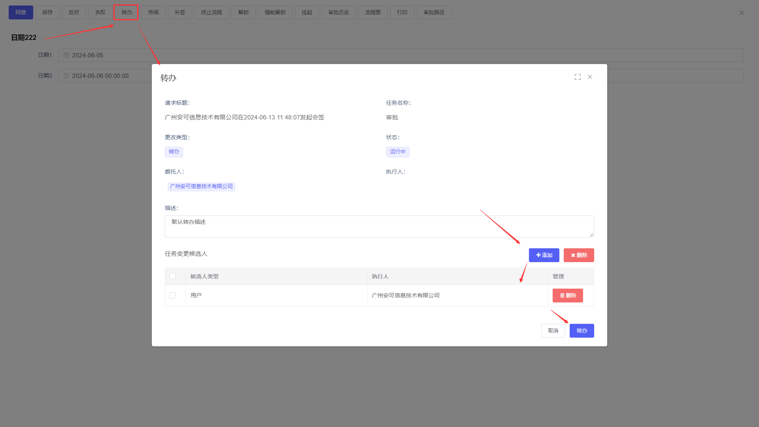
Task: Click calendar icon in 日期1 field
Action: click(x=66, y=55)
